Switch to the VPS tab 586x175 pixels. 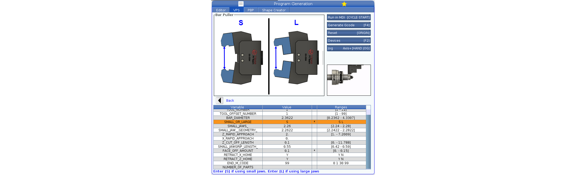[x=236, y=10]
